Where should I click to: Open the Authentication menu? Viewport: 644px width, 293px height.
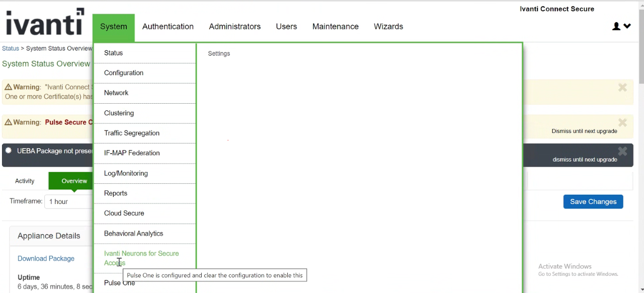(x=168, y=26)
